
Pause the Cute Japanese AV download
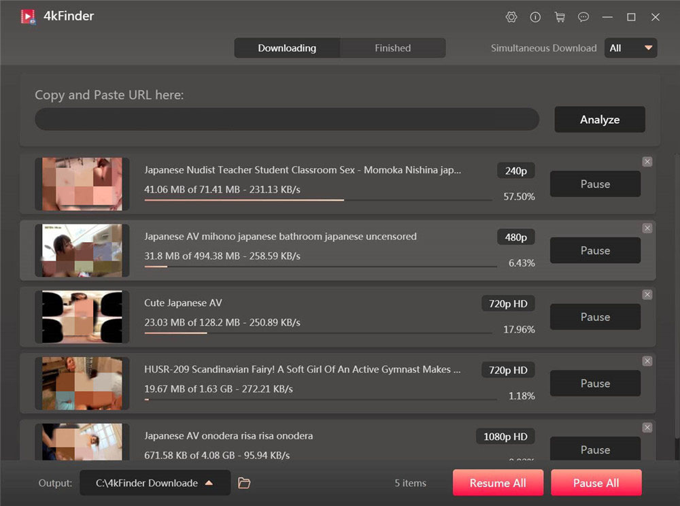click(x=595, y=317)
